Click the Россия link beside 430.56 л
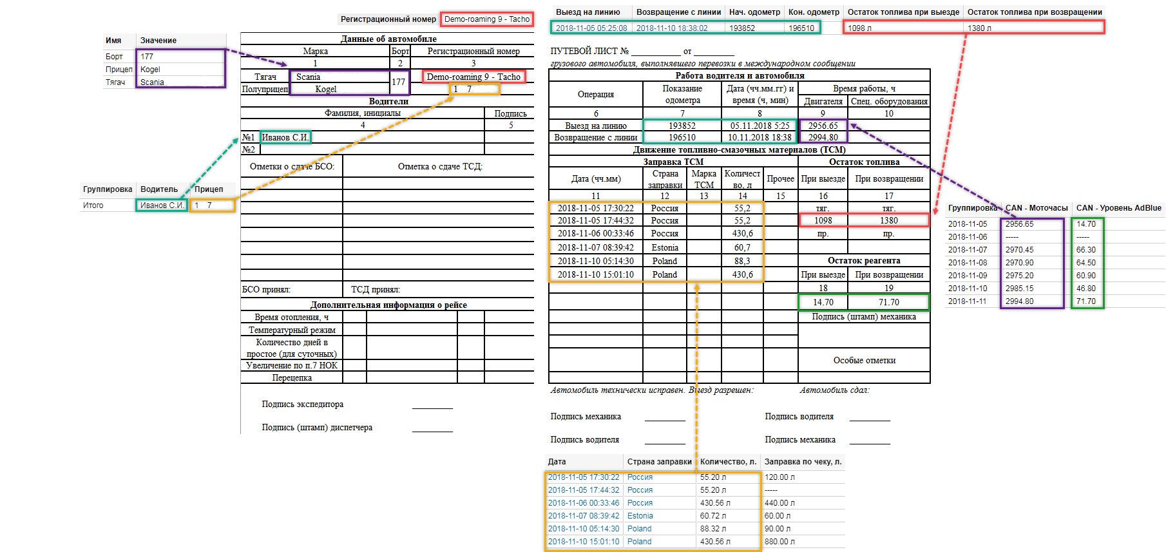 coord(640,503)
